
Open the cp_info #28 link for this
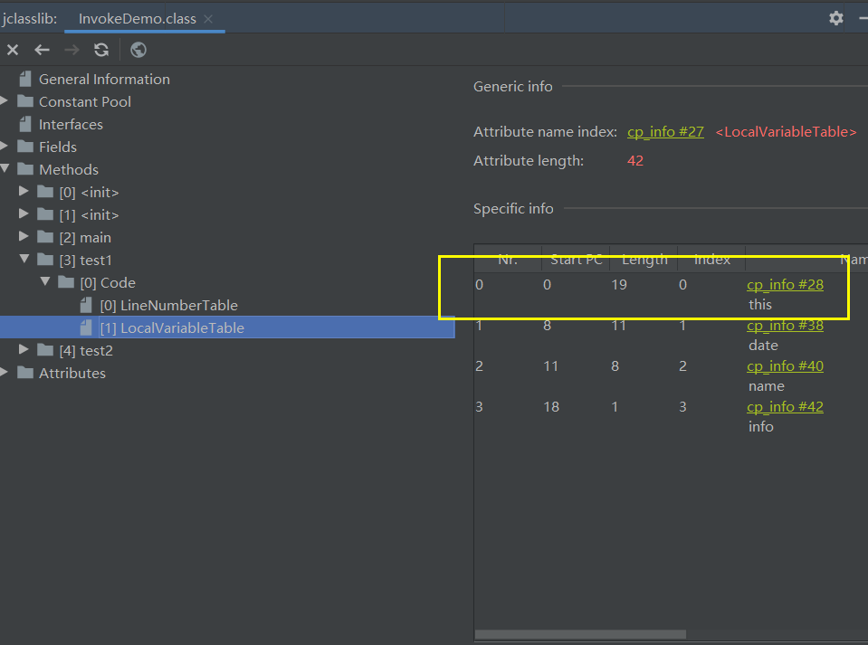coord(785,285)
